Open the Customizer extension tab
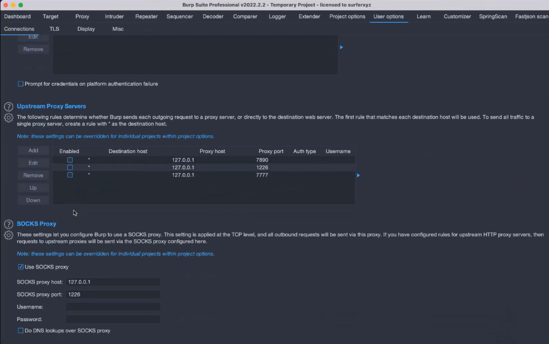549x344 pixels. (x=457, y=16)
